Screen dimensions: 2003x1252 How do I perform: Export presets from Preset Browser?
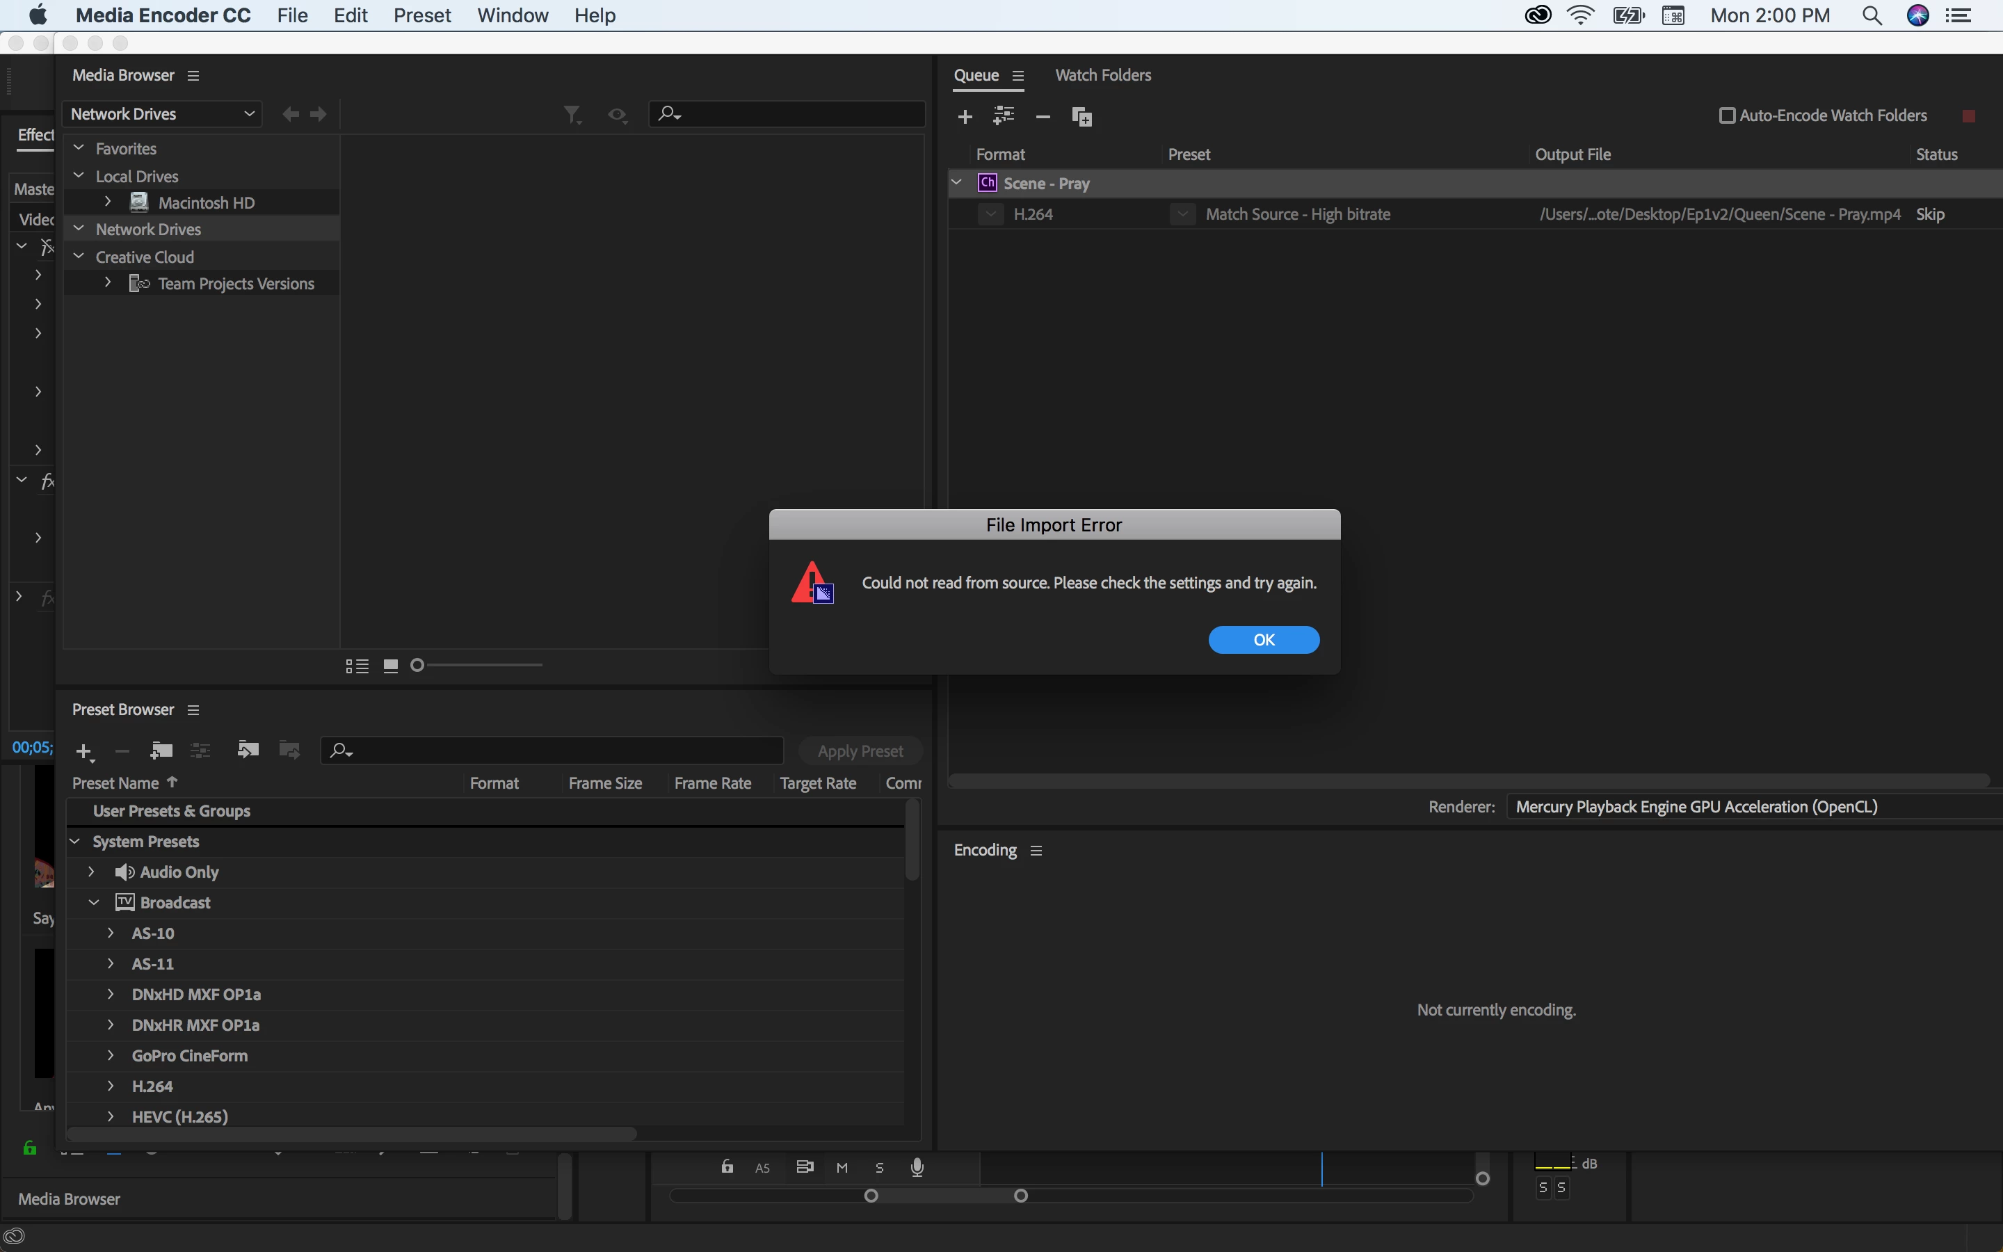click(289, 751)
